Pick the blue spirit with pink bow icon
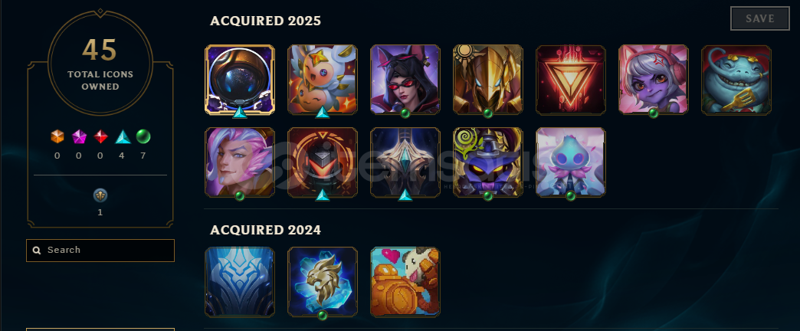 click(x=570, y=162)
